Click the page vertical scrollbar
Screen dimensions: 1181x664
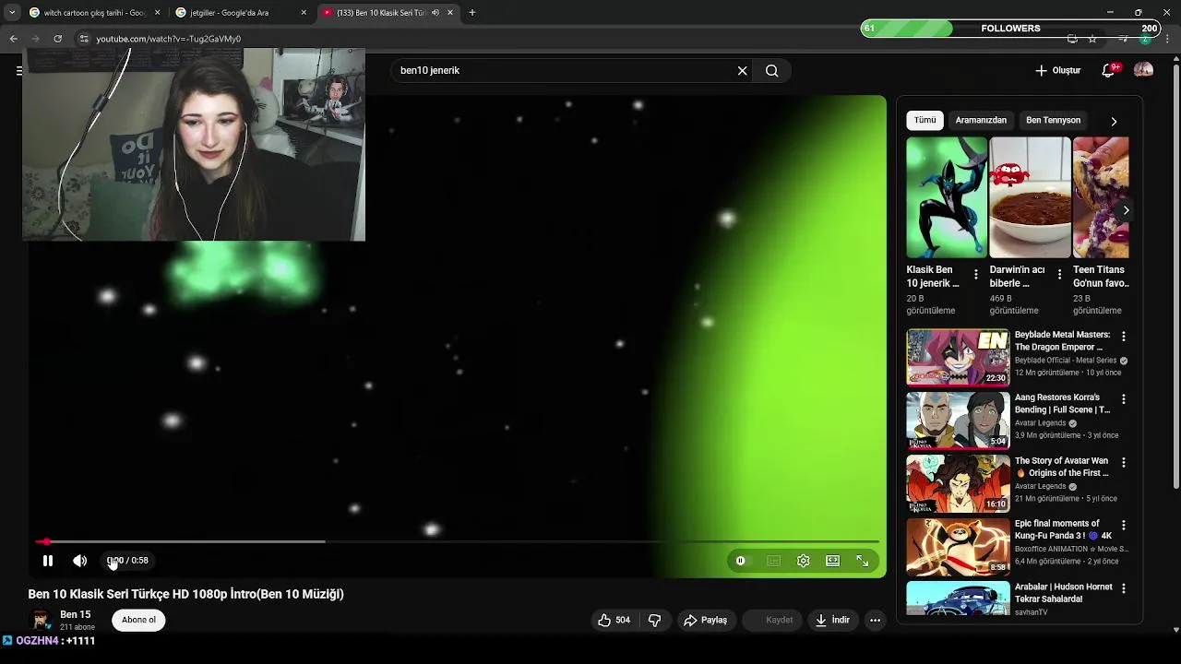1176,277
